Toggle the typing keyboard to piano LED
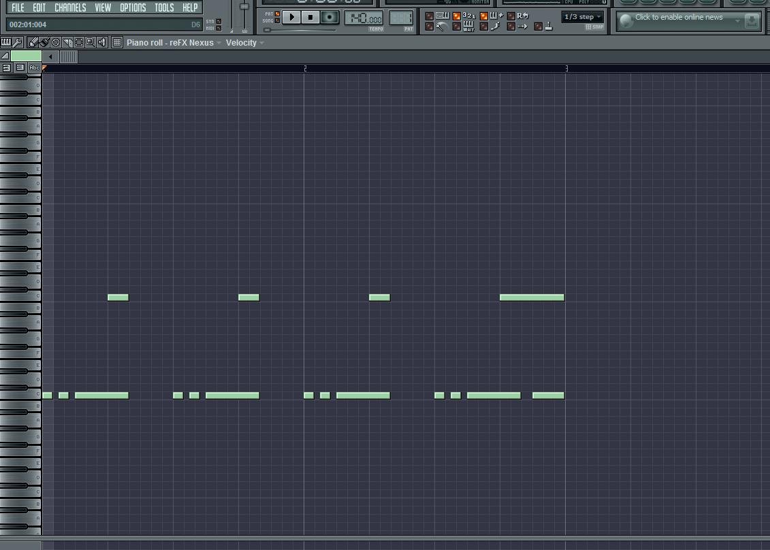770x550 pixels. 429,16
